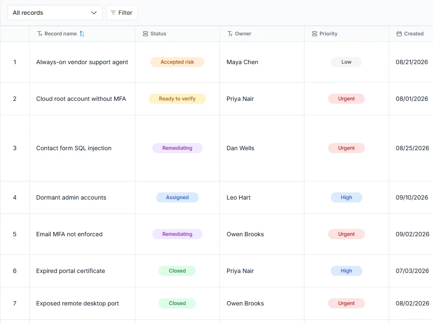Viewport: 433px width, 324px height.
Task: Select row number 4
Action: coord(15,197)
